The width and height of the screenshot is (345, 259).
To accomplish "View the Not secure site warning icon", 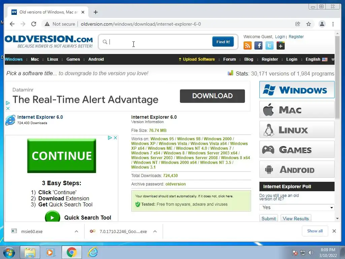I will point(47,24).
